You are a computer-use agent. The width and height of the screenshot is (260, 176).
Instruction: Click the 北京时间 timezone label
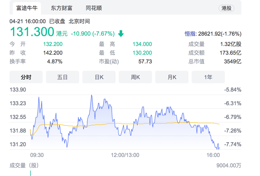click(79, 22)
